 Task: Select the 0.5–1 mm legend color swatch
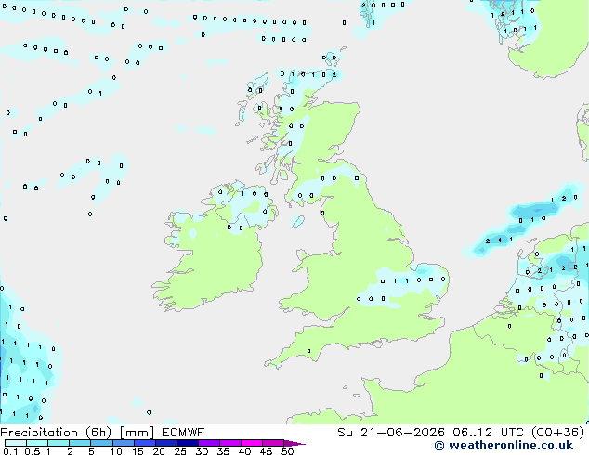[x=37, y=443]
